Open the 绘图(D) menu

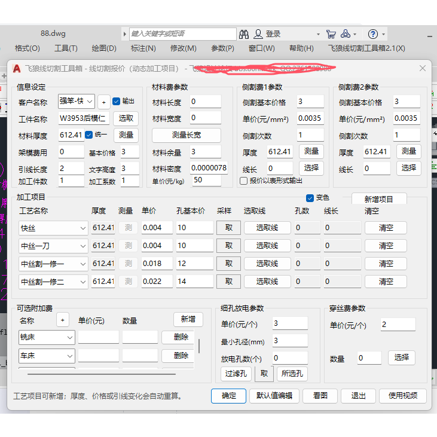coord(104,48)
